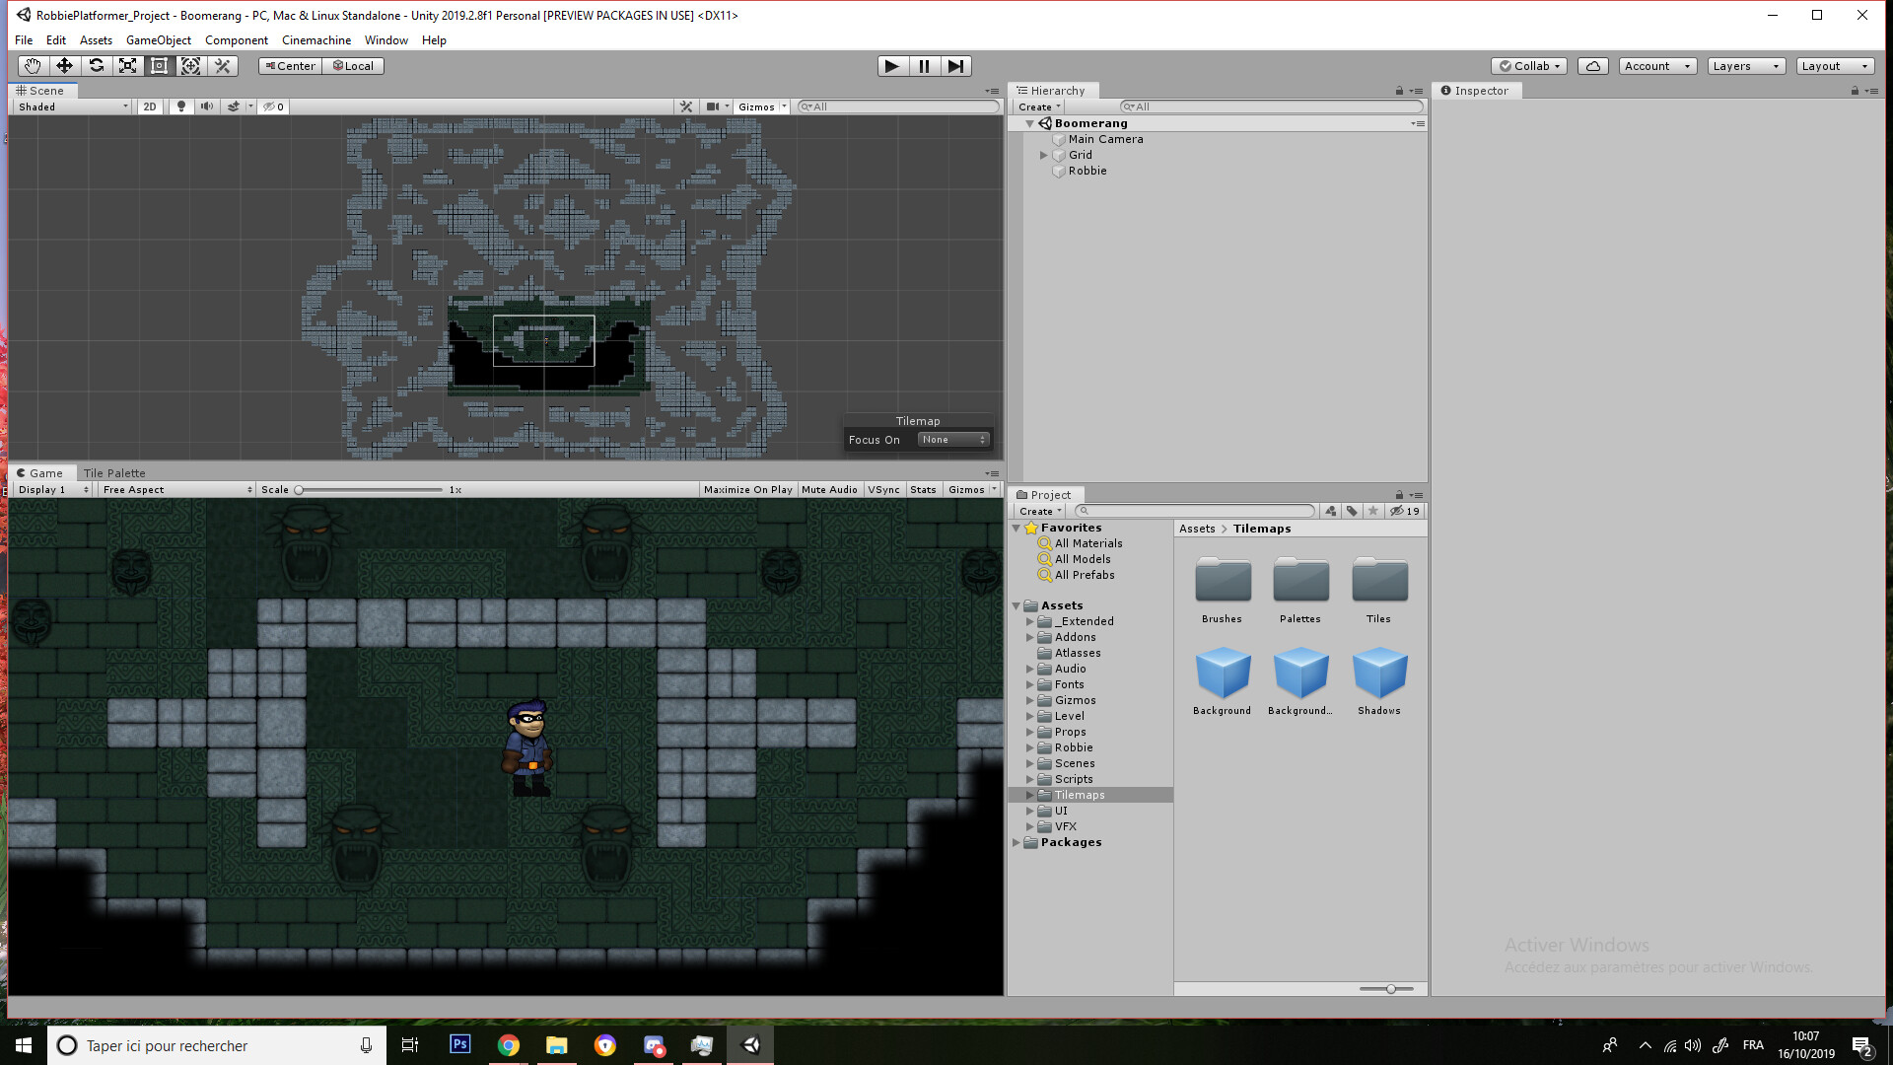
Task: Select the Rotate tool
Action: coord(96,66)
